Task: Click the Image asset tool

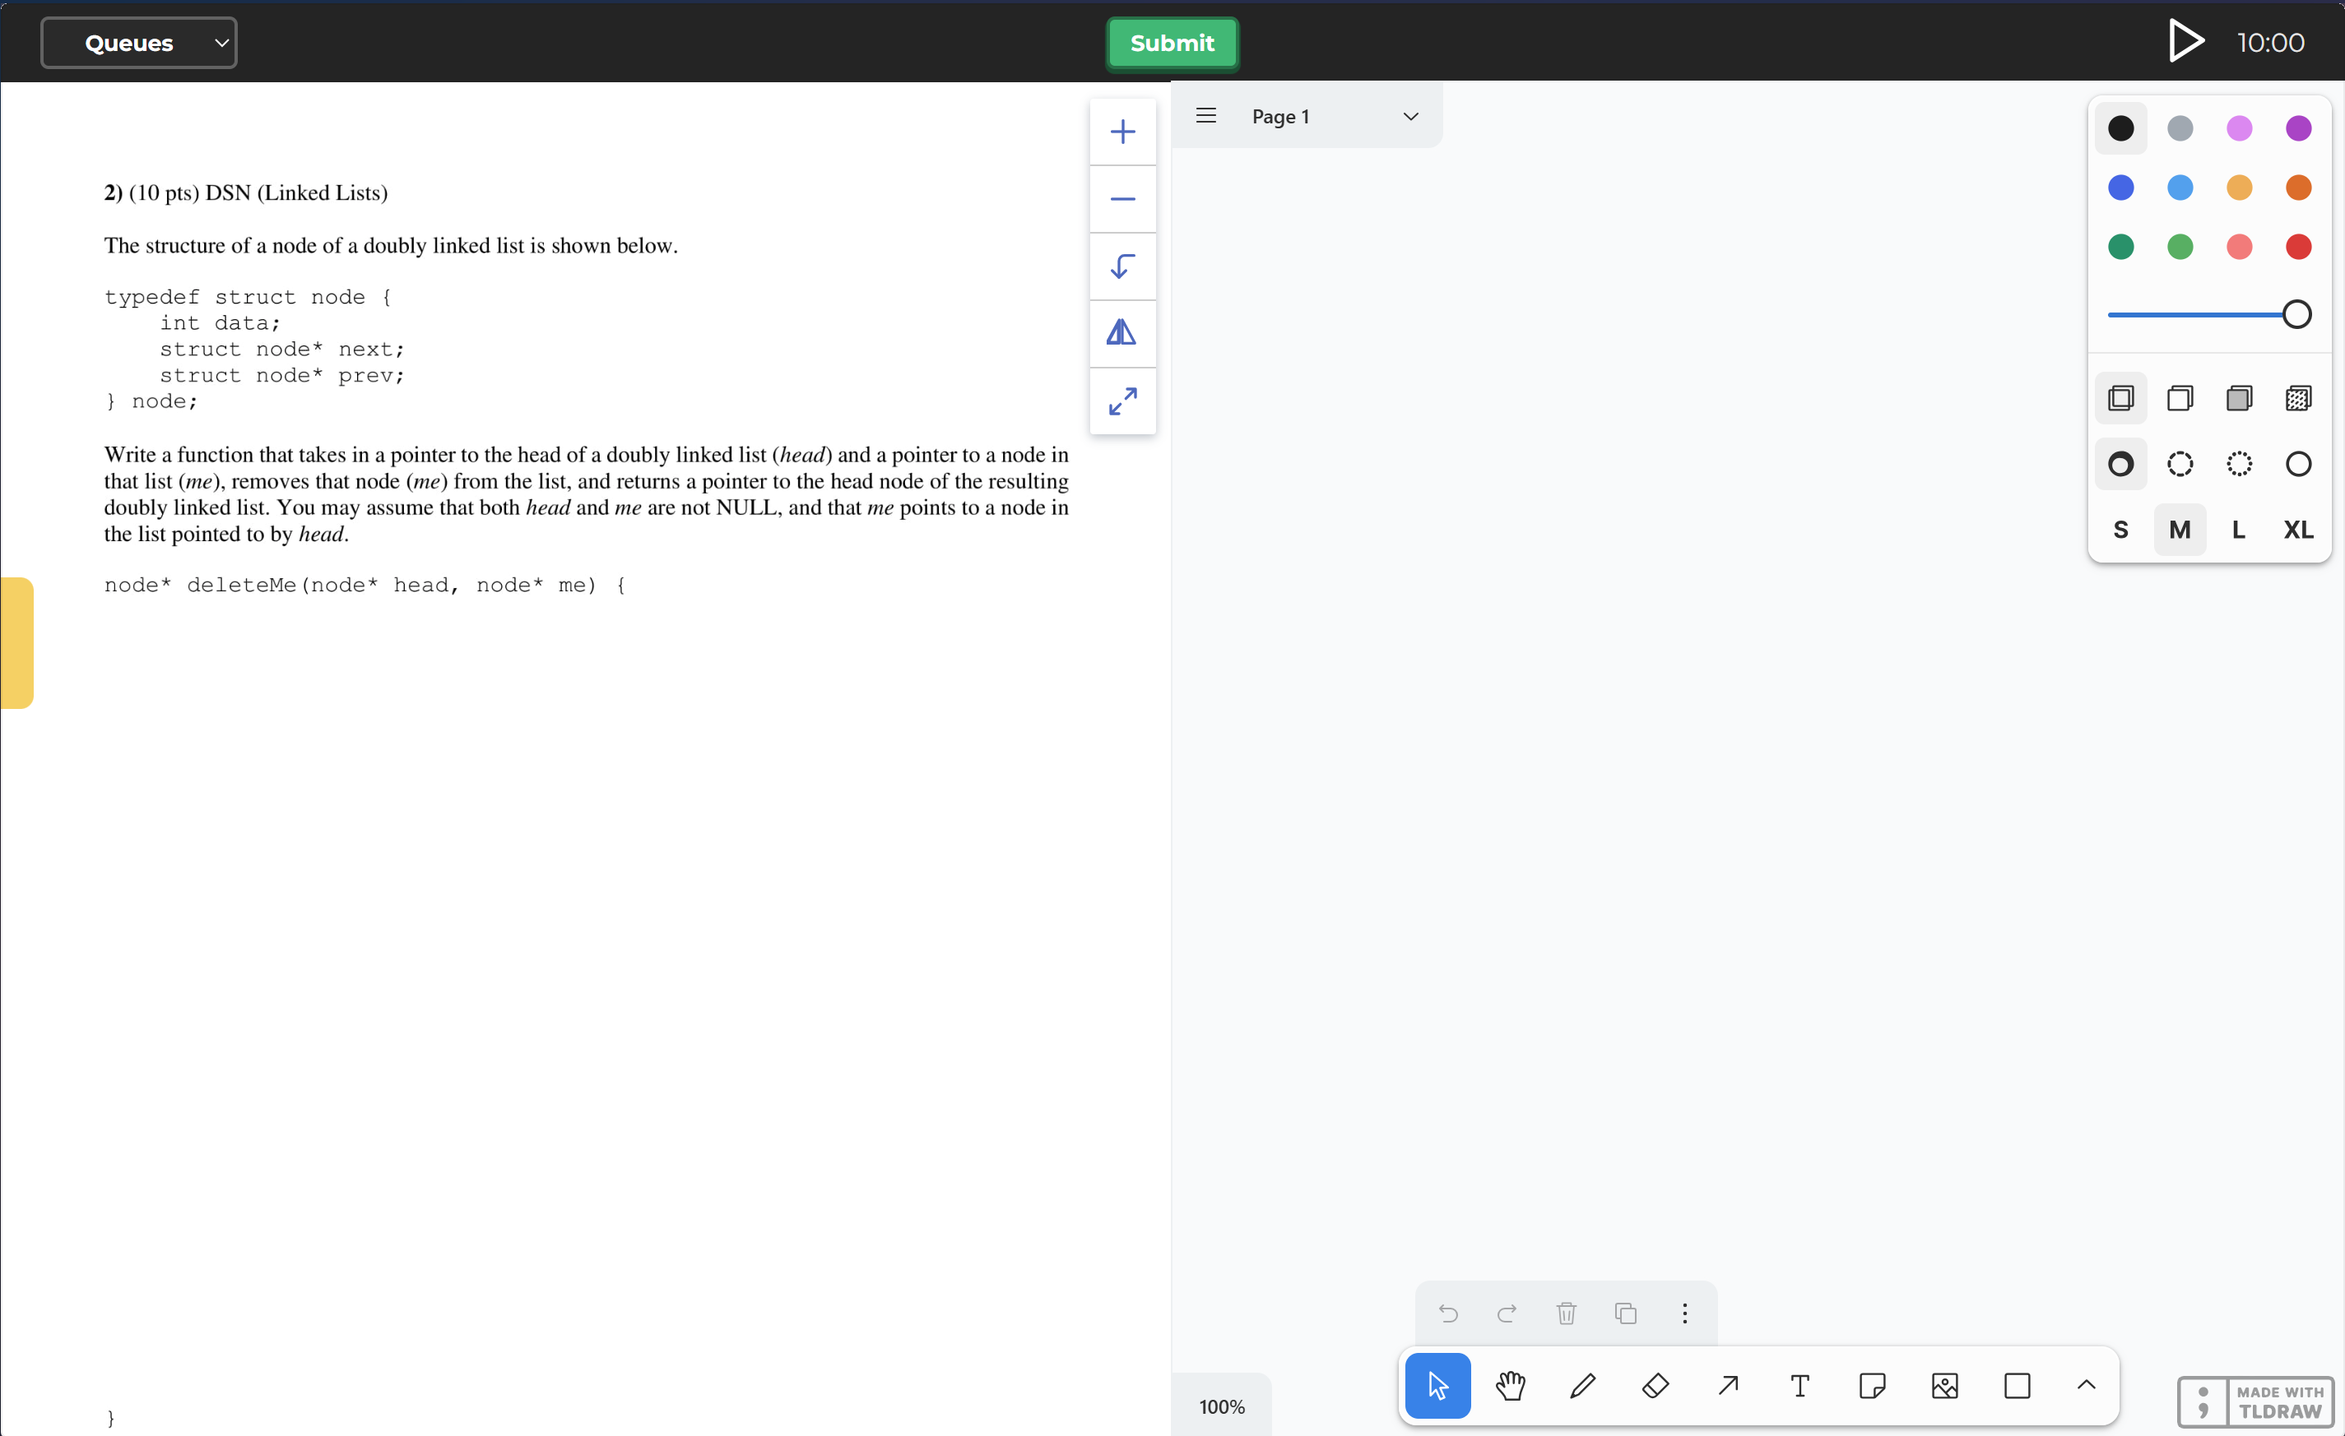Action: point(1944,1386)
